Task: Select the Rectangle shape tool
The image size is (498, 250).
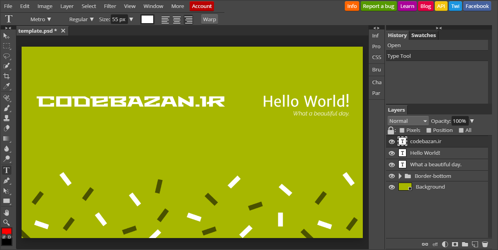Action: pos(7,201)
